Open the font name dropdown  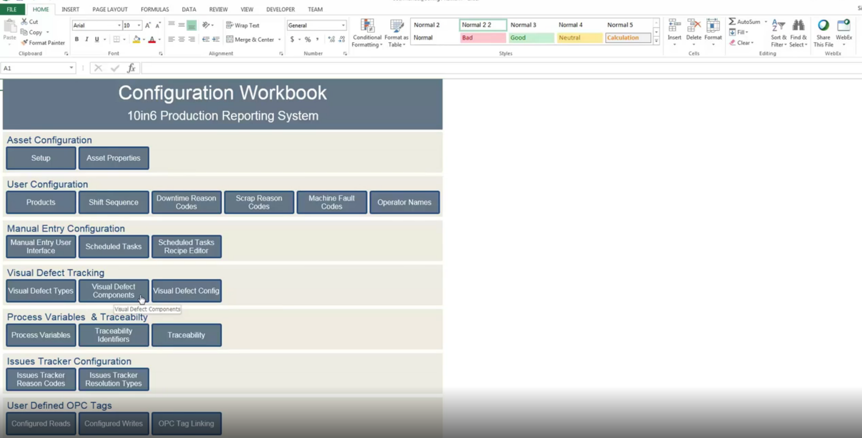click(x=119, y=26)
